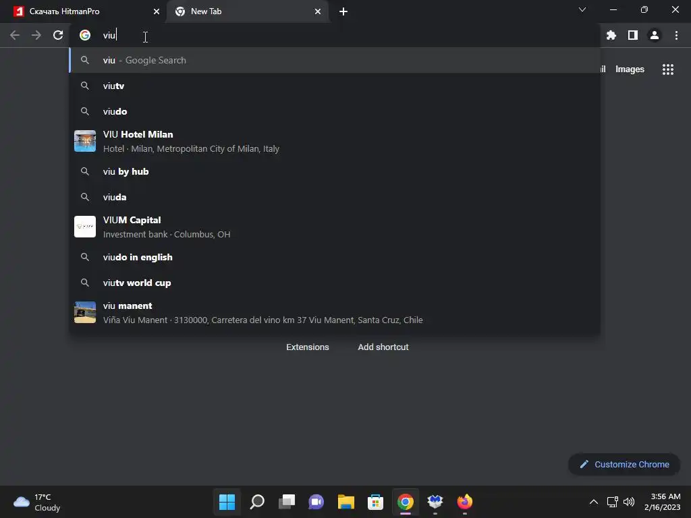Open the Windows Start menu
The image size is (691, 518).
click(x=227, y=502)
